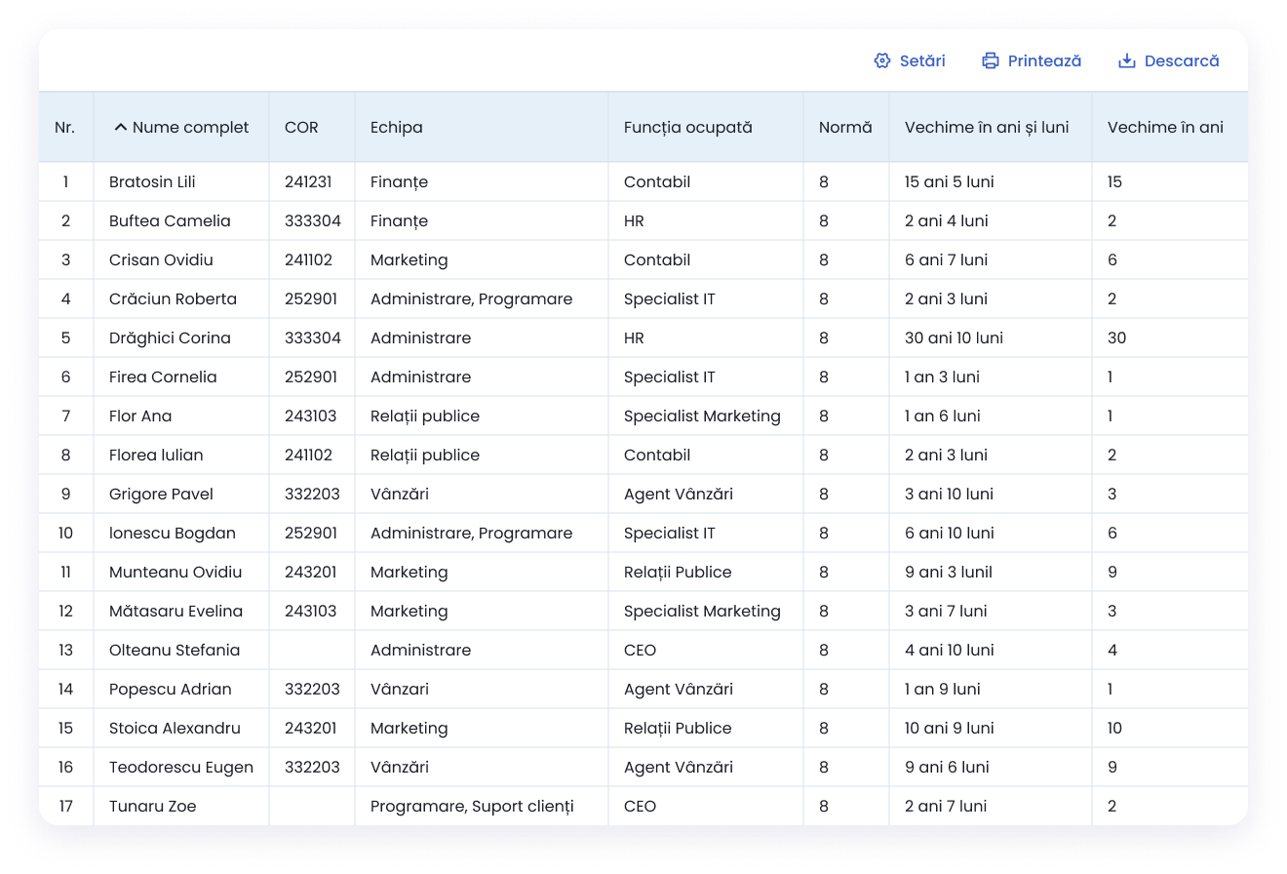This screenshot has height=874, width=1287.
Task: Click seniority value 1 an 6 luni
Action: [943, 416]
